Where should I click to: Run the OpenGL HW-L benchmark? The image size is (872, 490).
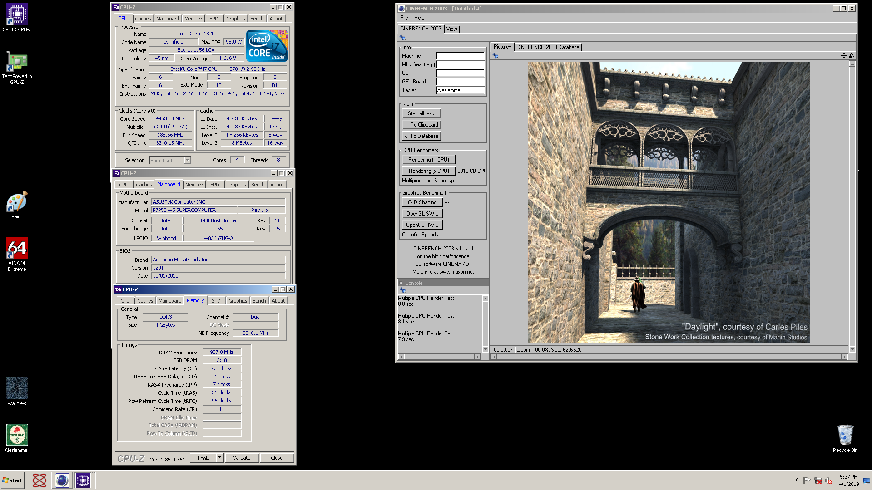tap(422, 225)
